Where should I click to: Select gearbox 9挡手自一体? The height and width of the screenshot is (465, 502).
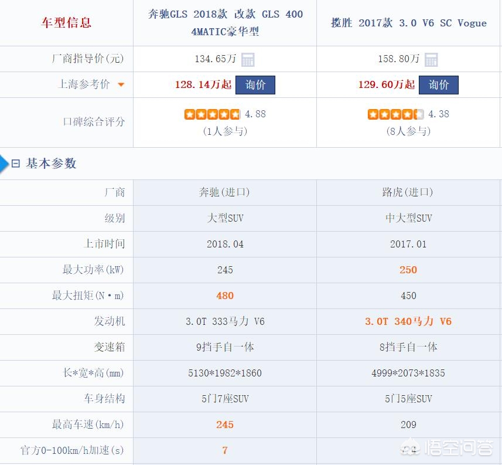tap(225, 347)
